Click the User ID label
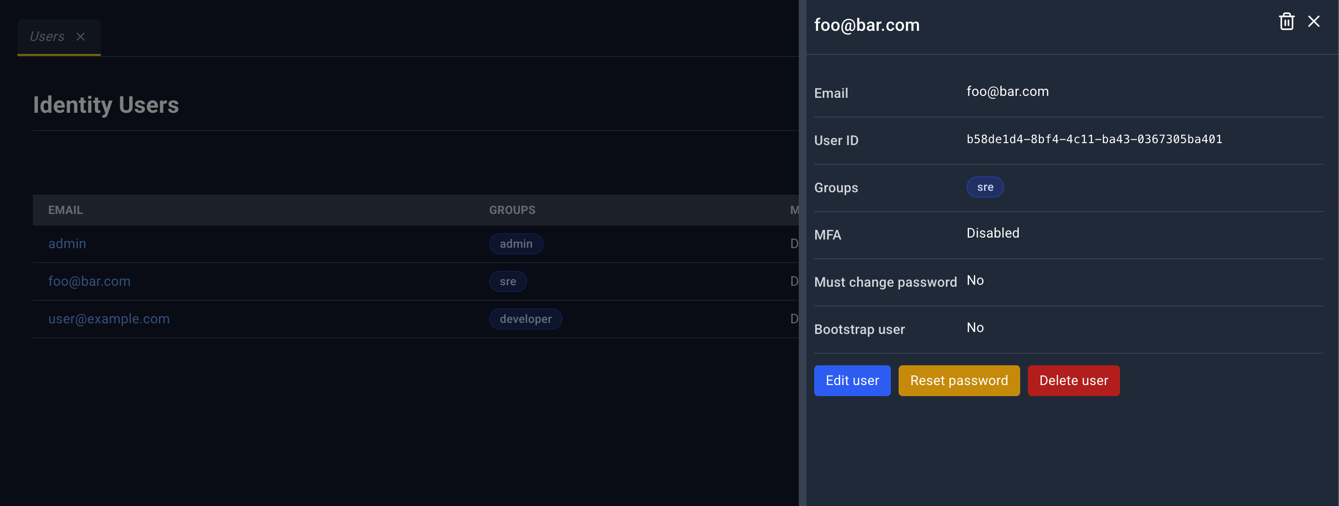This screenshot has height=506, width=1339. (836, 140)
